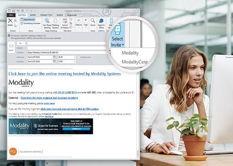Click the Send button
The height and width of the screenshot is (166, 233).
coord(11,47)
